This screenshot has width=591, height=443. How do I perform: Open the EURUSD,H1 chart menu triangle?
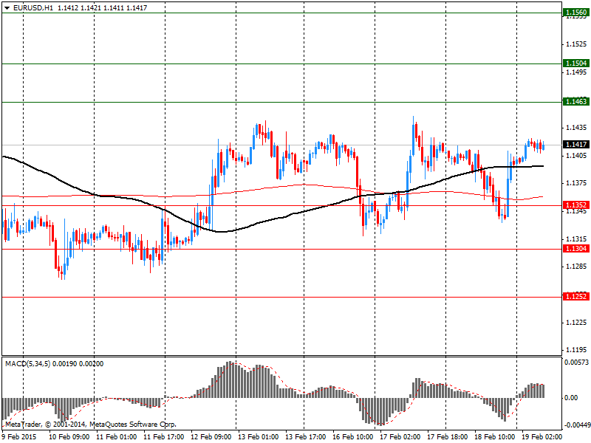click(7, 8)
